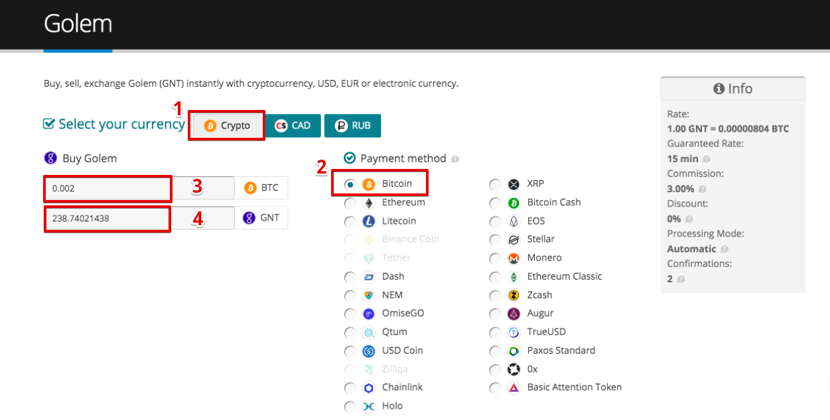Choose Bitcoin Cash radio button
This screenshot has width=830, height=420.
coord(495,203)
